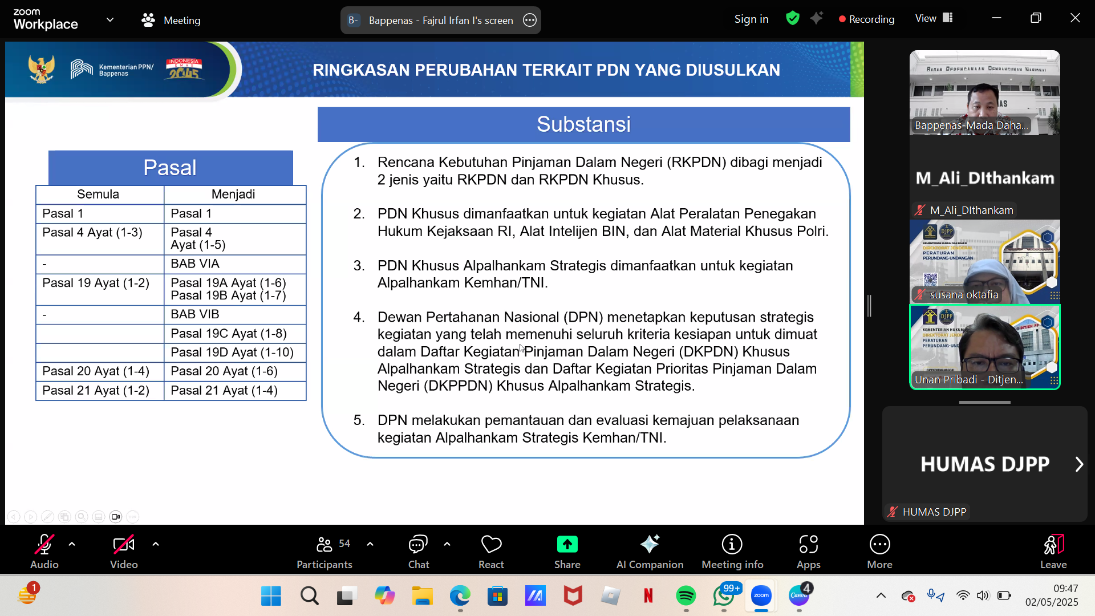Select the Meeting tab at top

pos(171,20)
